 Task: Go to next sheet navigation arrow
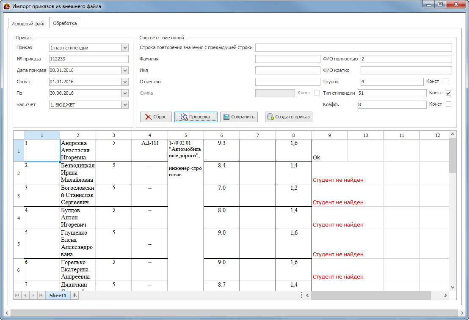pyautogui.click(x=33, y=295)
